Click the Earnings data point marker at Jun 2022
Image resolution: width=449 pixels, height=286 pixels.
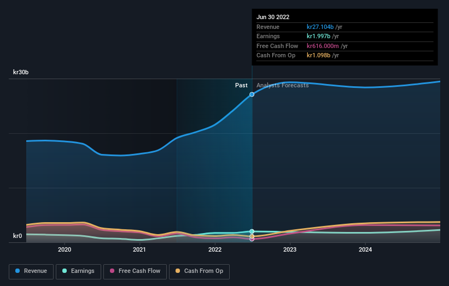[252, 231]
